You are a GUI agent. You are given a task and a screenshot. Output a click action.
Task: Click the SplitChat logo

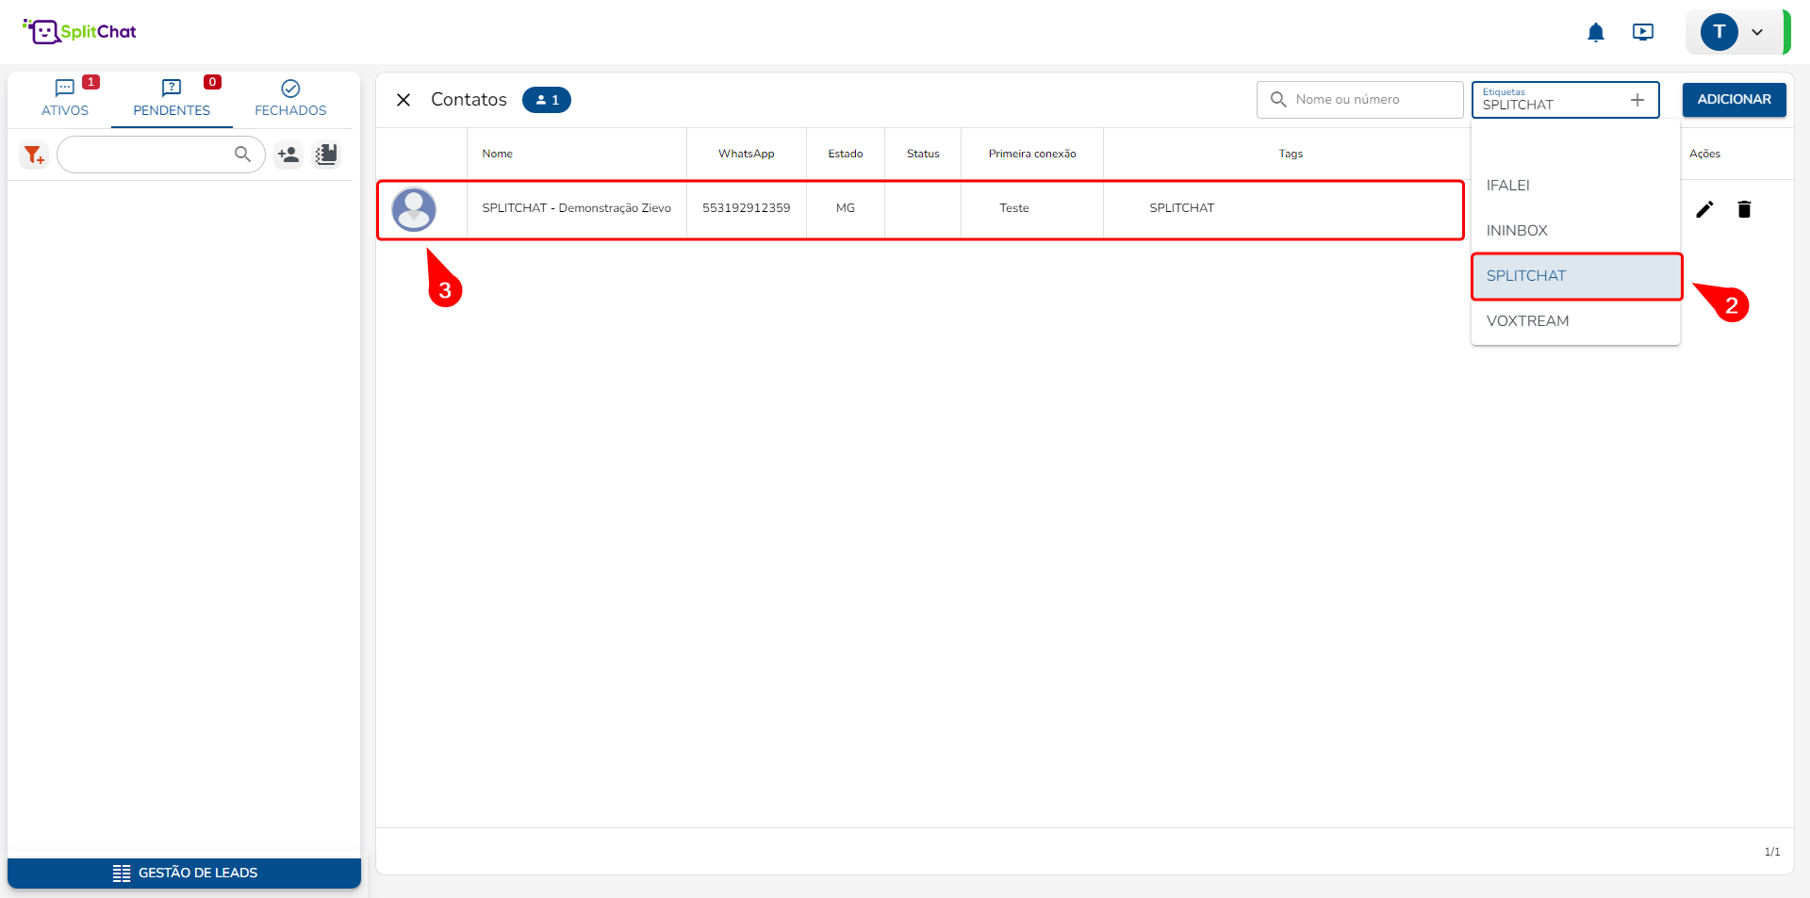coord(79,31)
